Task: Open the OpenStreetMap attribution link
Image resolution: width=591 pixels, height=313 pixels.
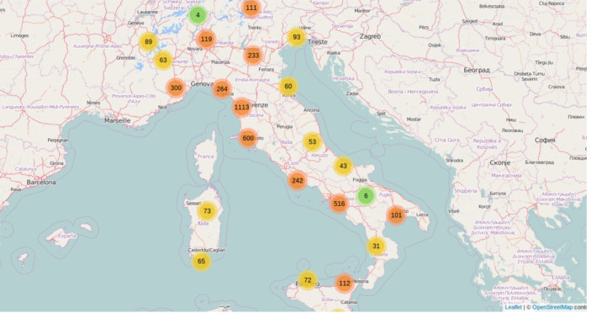Action: click(552, 307)
